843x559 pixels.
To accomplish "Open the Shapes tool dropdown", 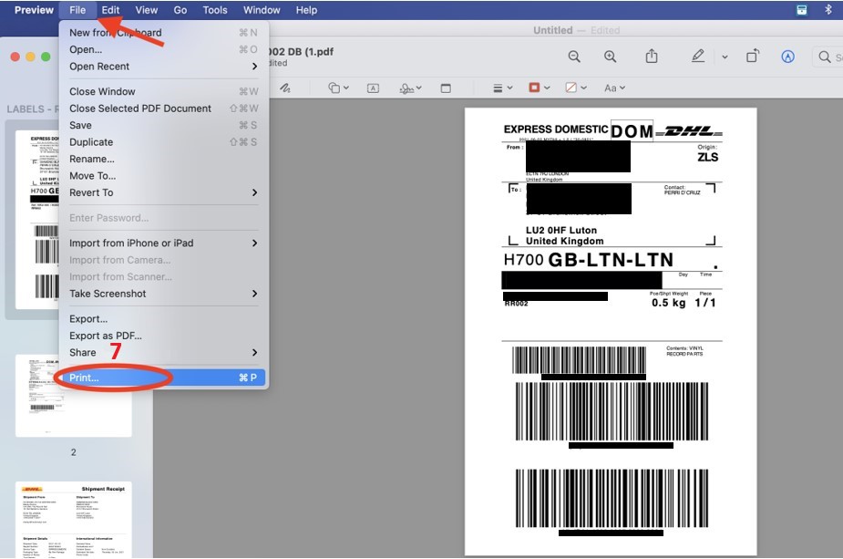I will (x=338, y=88).
